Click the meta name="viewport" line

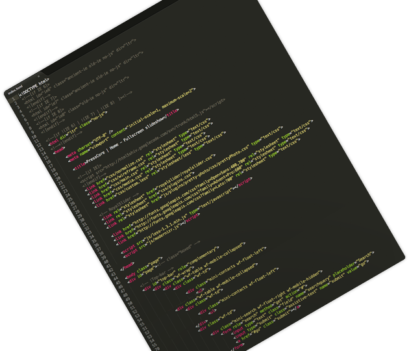tap(132, 125)
